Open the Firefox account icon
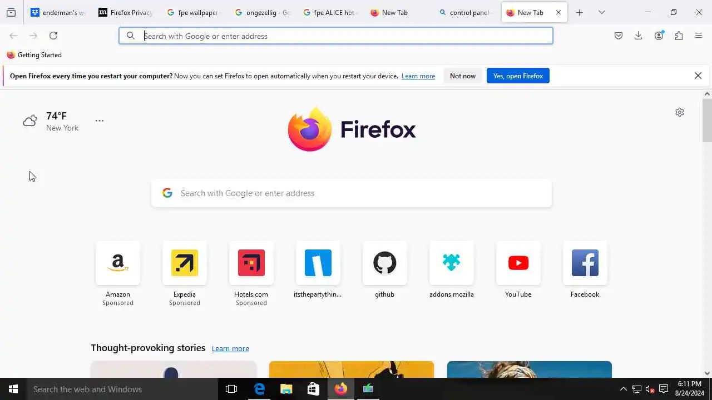Image resolution: width=712 pixels, height=400 pixels. pos(659,36)
